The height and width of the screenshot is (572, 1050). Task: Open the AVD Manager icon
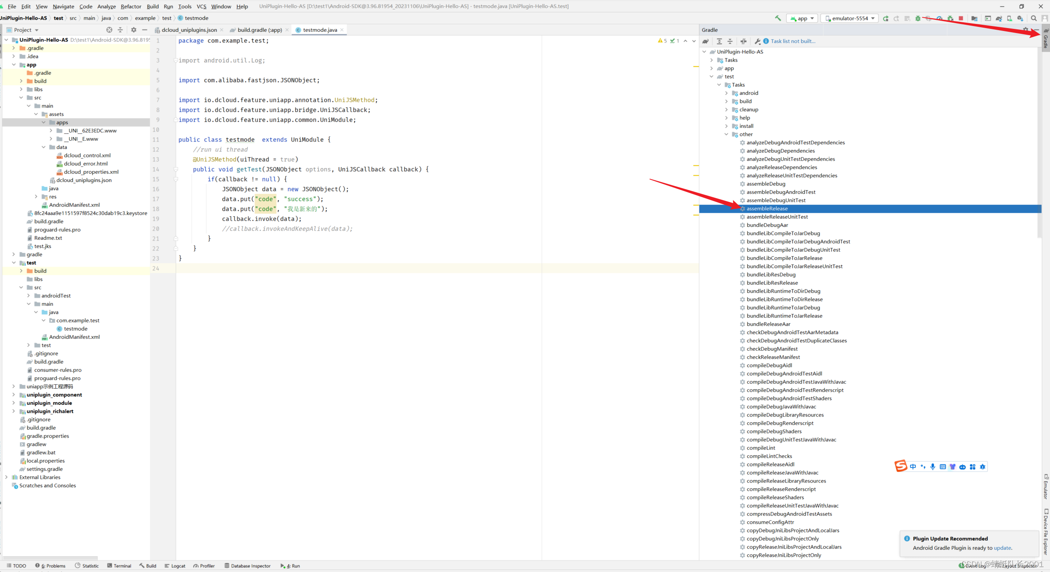1010,18
